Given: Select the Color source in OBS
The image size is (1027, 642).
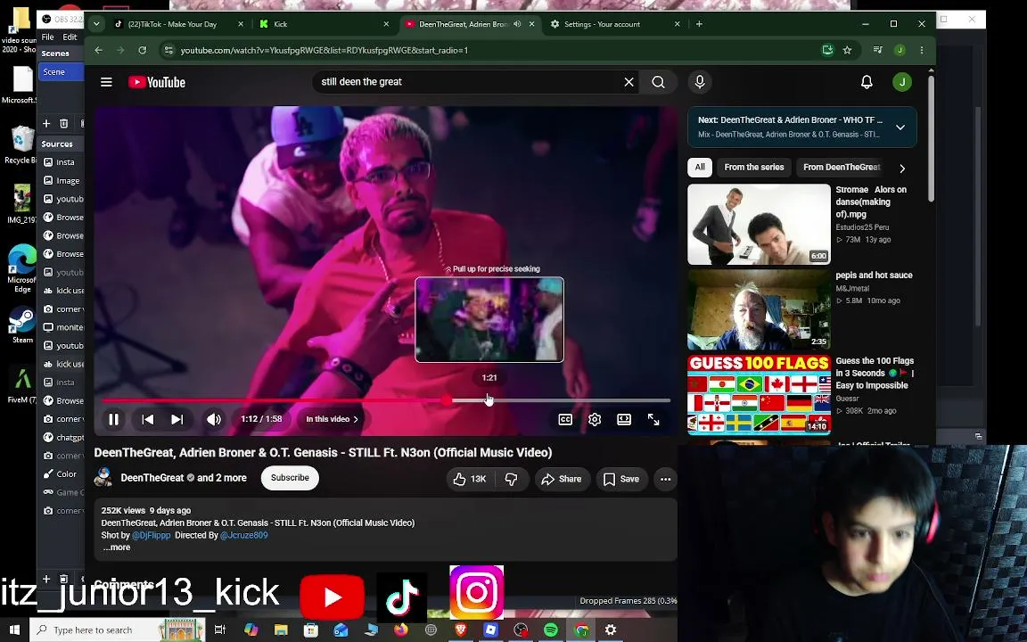Looking at the screenshot, I should coord(63,474).
